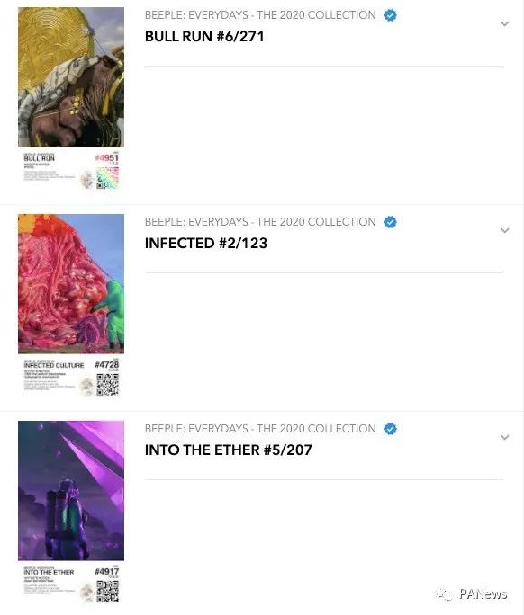
Task: Select the INFECTED red artwork thumbnail
Action: coord(71,284)
